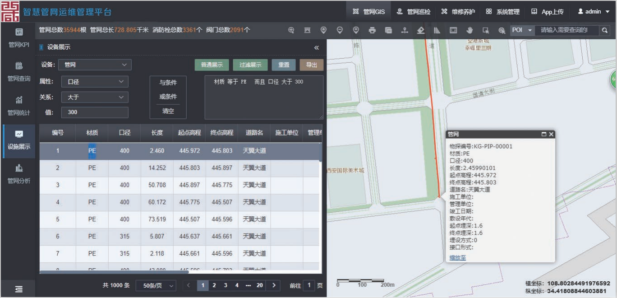The width and height of the screenshot is (617, 298).
Task: Open the 维修养护 top menu
Action: pyautogui.click(x=458, y=12)
